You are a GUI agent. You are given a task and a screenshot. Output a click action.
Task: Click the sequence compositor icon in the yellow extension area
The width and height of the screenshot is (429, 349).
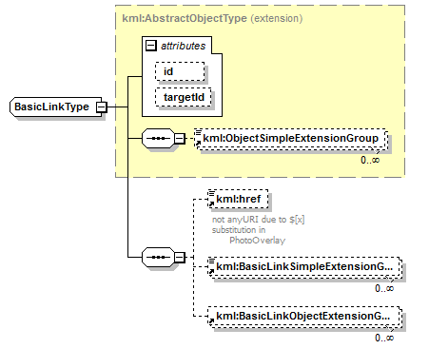pyautogui.click(x=158, y=139)
